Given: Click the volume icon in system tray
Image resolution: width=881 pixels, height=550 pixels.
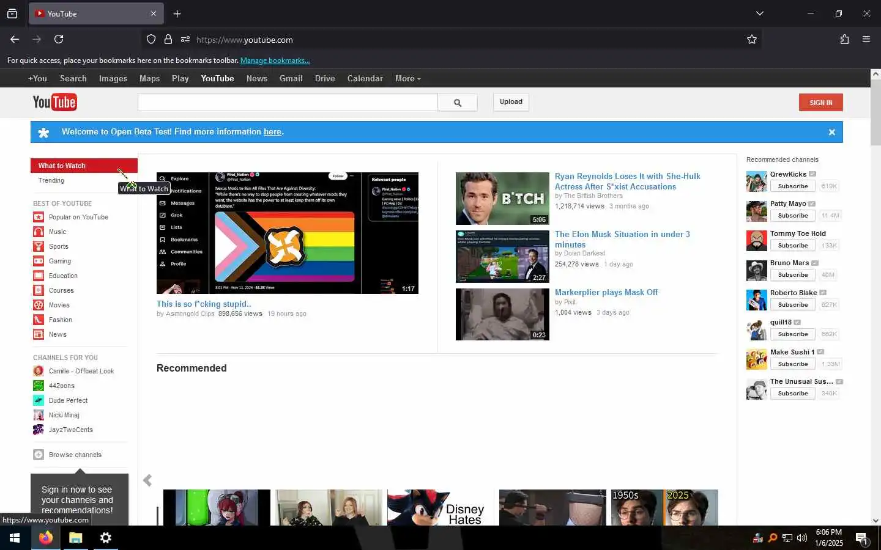Looking at the screenshot, I should pyautogui.click(x=802, y=538).
